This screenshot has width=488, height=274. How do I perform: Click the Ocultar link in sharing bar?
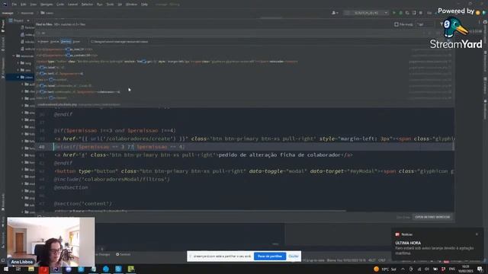click(x=293, y=256)
